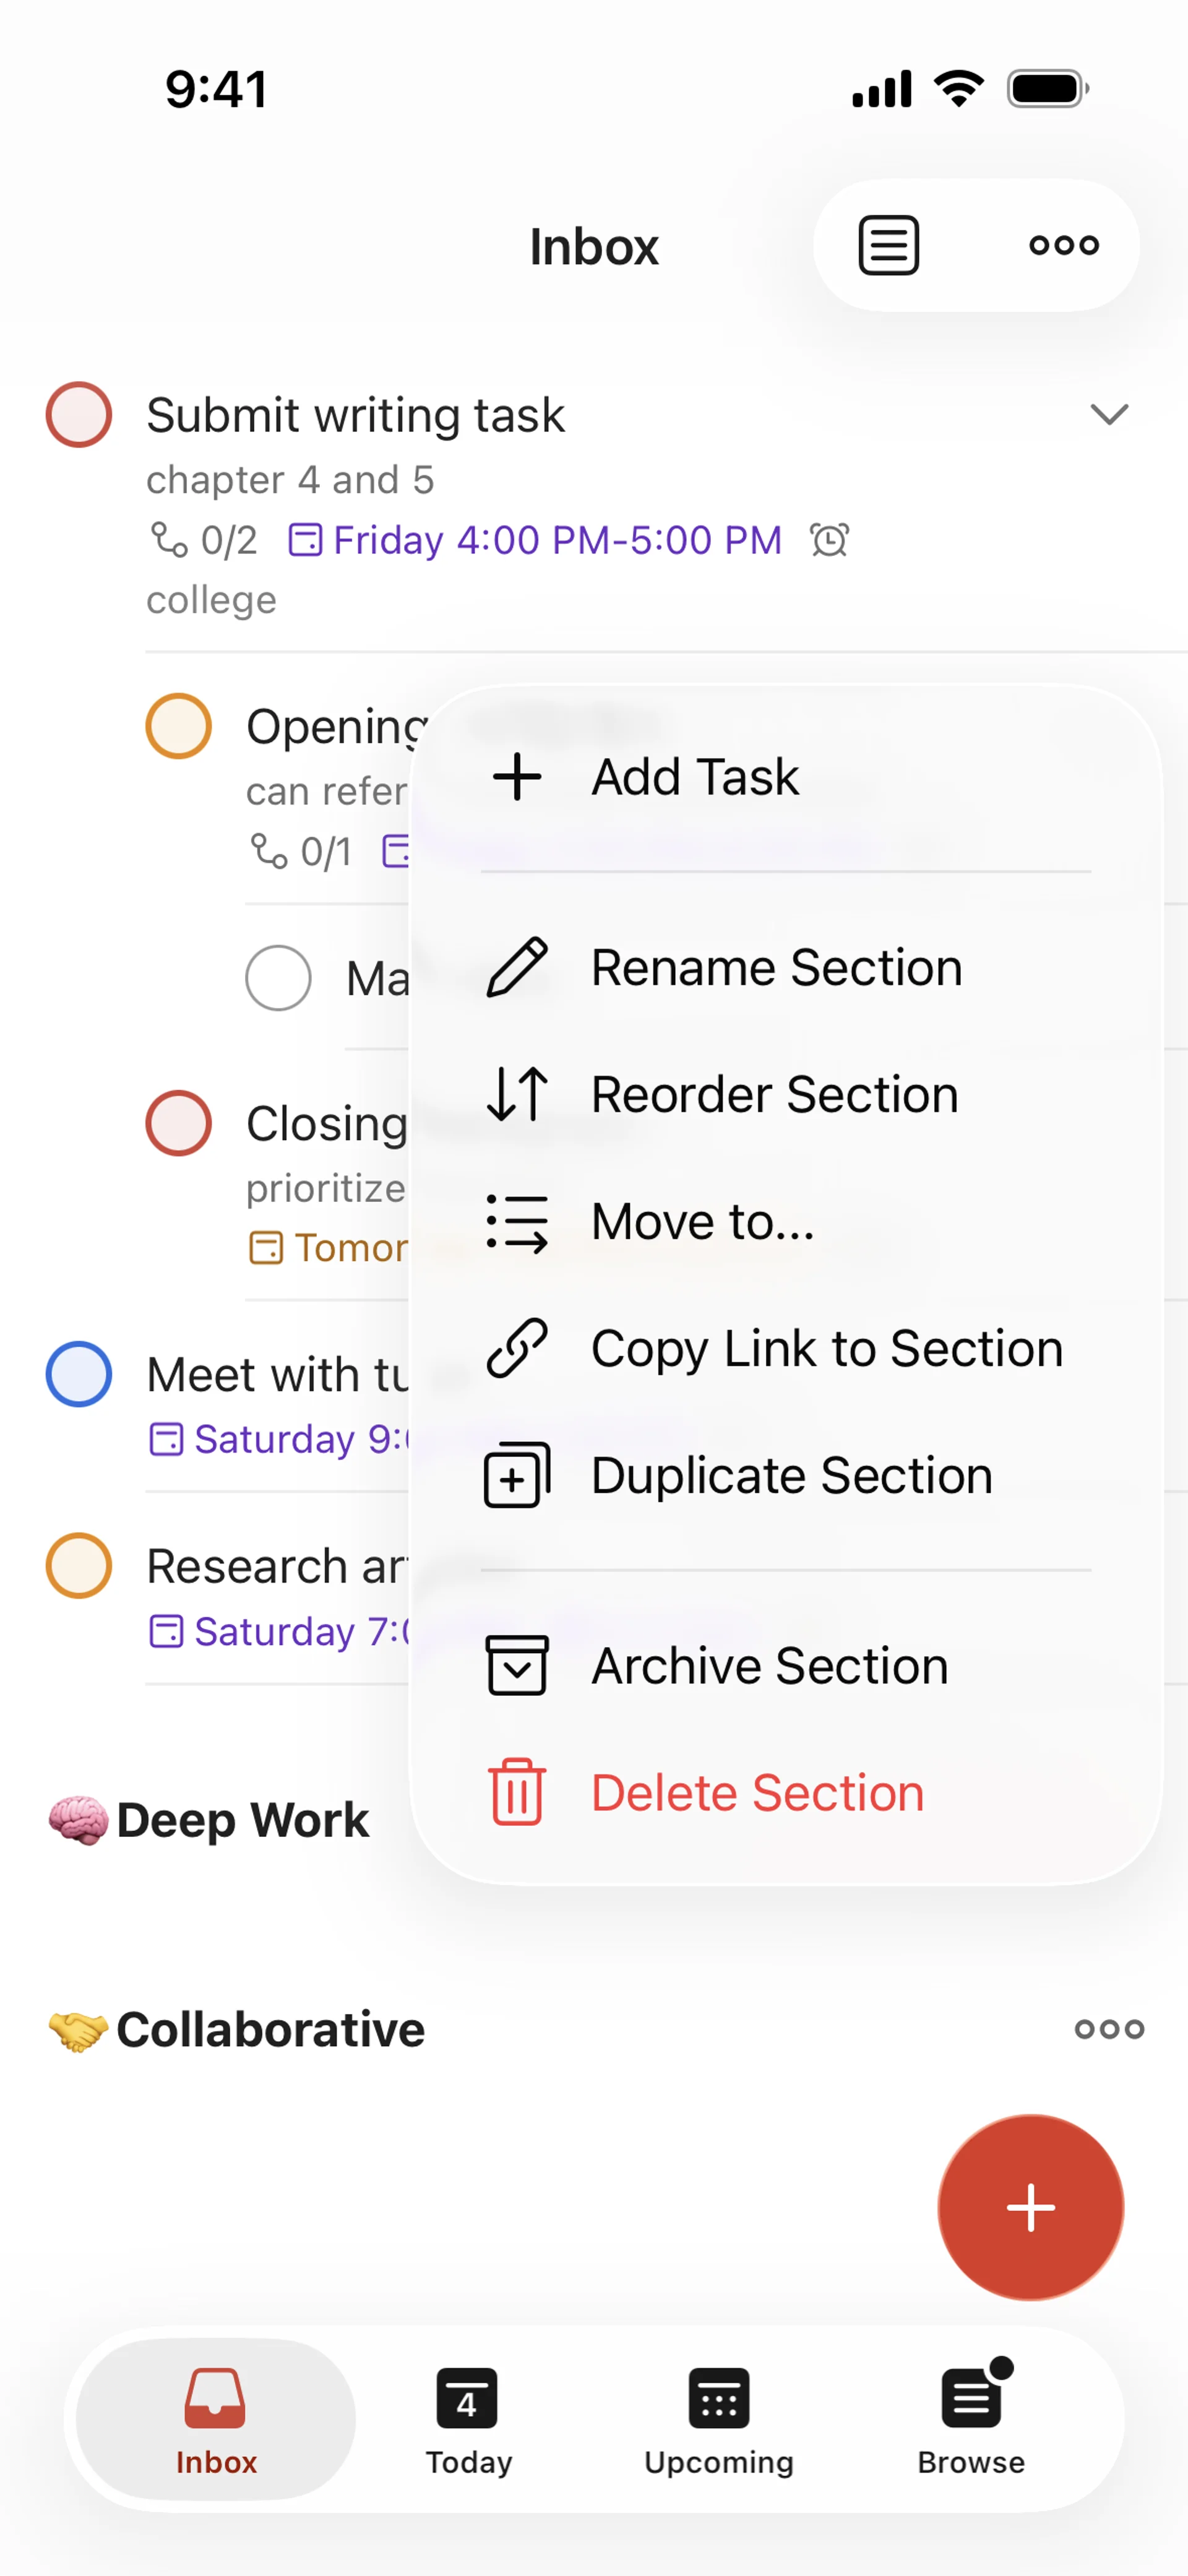Click the Delete Section trash icon

point(517,1792)
